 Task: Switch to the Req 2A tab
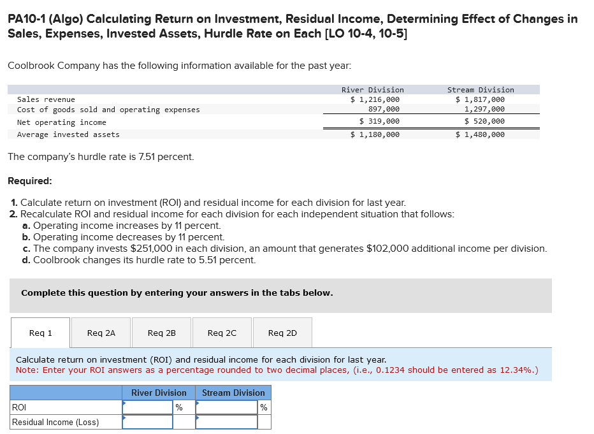click(x=101, y=332)
